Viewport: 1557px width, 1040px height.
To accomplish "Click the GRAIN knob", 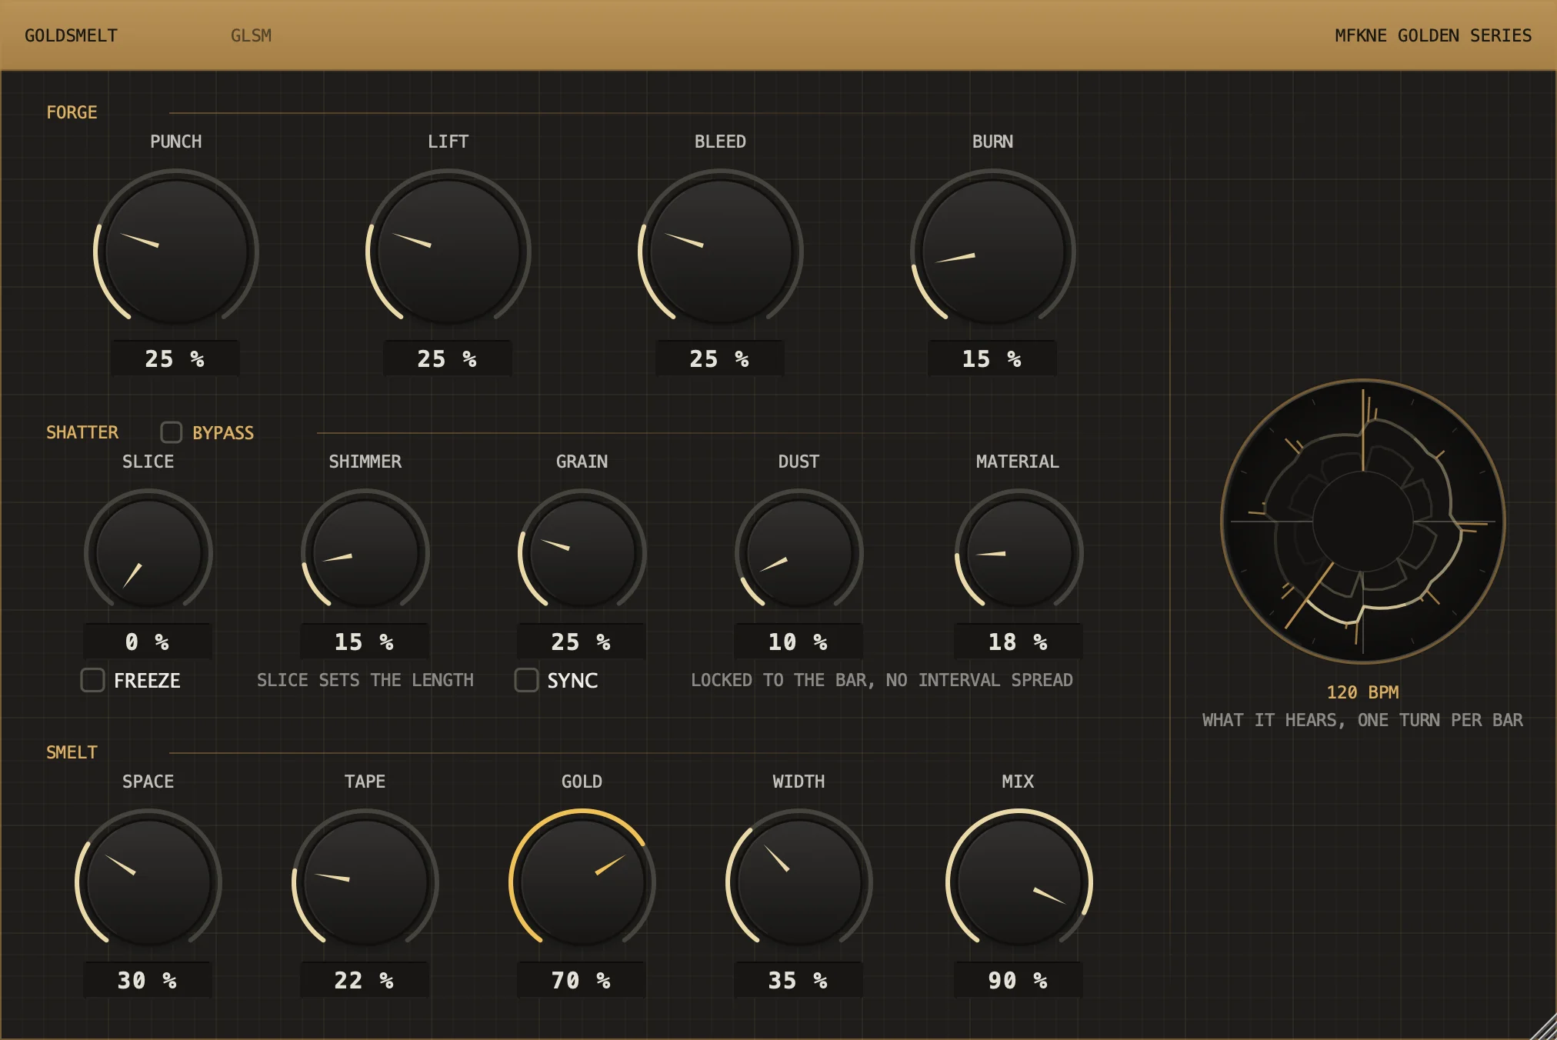I will (582, 553).
